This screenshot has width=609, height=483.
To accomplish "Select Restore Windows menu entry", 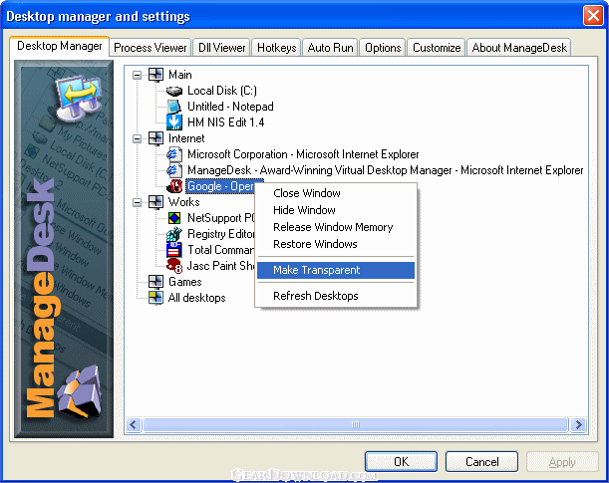I will (x=336, y=244).
